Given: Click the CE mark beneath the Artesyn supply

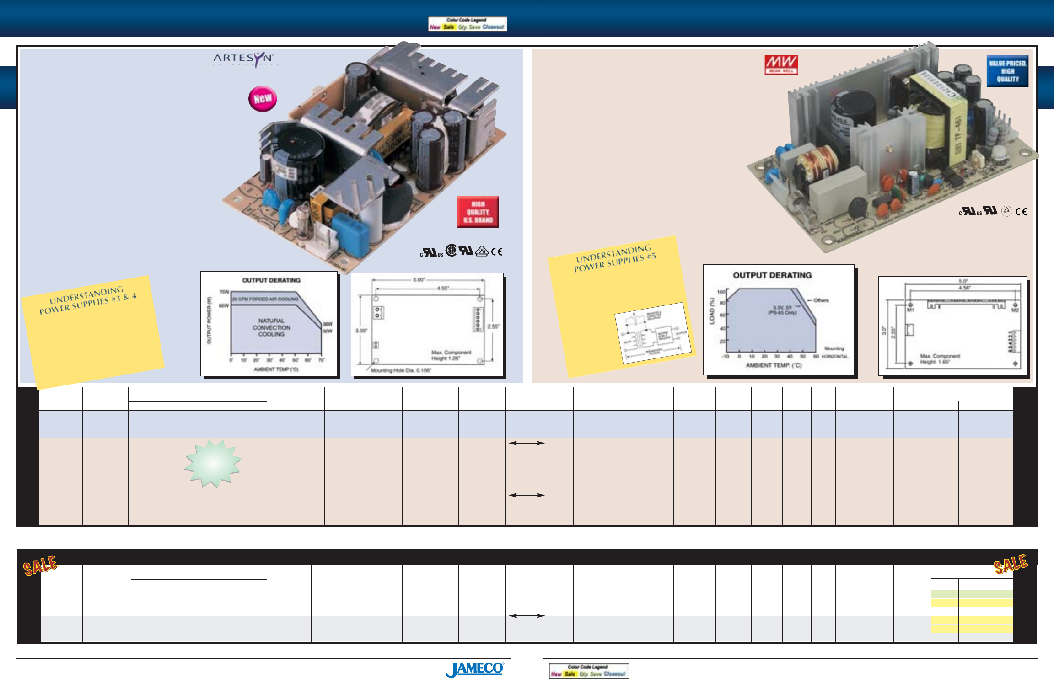Looking at the screenshot, I should (497, 251).
